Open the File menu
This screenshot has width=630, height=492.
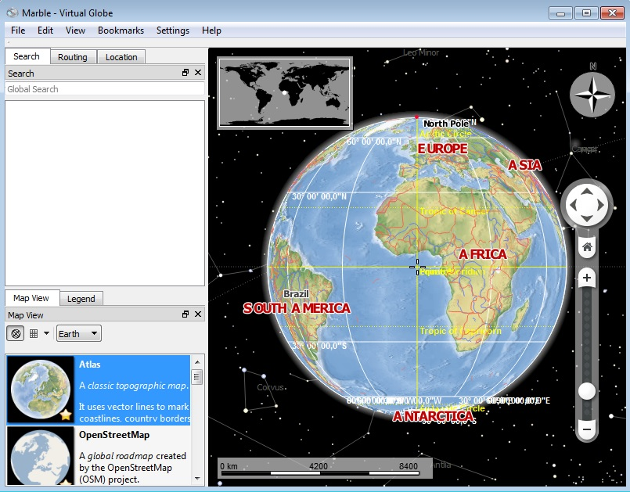pos(18,31)
